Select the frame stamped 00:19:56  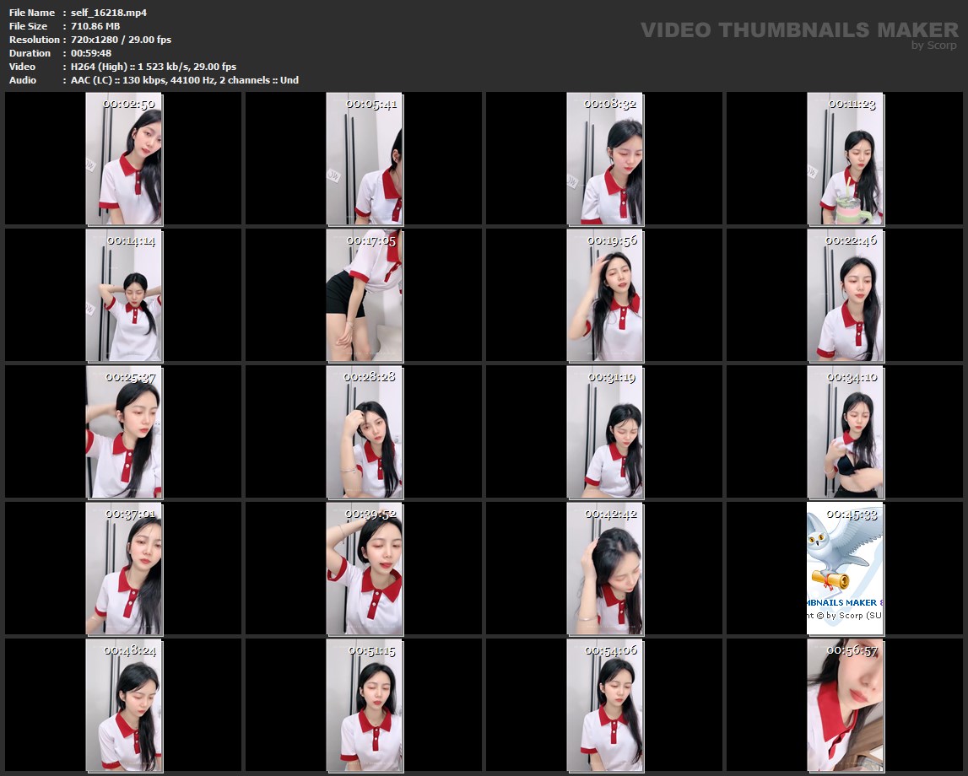[604, 295]
